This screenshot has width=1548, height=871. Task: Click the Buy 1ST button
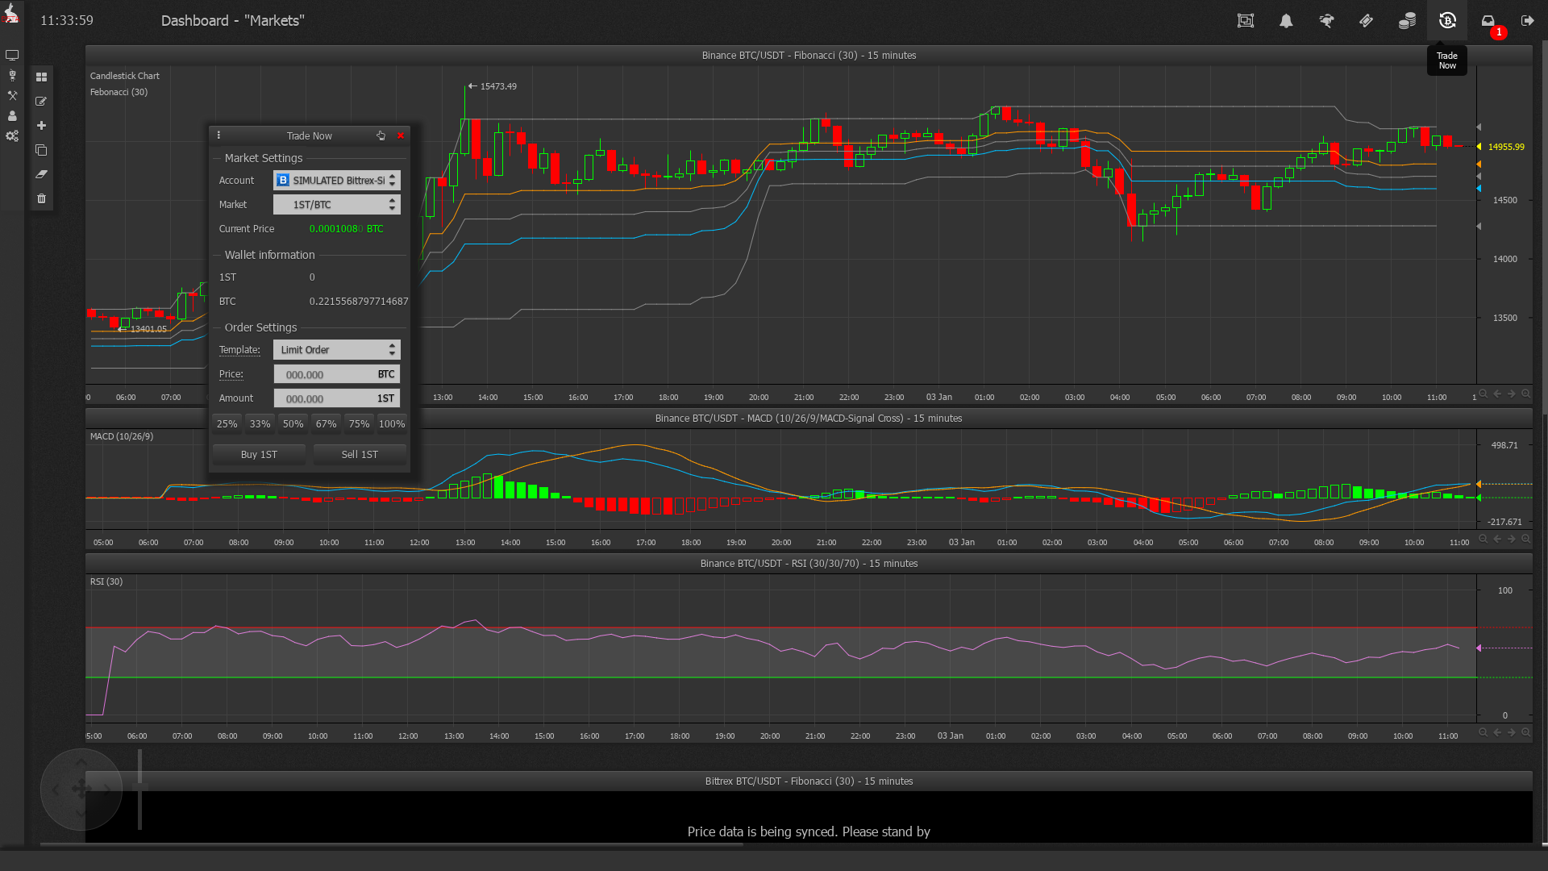pos(259,455)
